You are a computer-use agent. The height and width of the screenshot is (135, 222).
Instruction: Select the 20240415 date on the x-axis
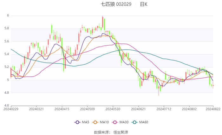62,109
